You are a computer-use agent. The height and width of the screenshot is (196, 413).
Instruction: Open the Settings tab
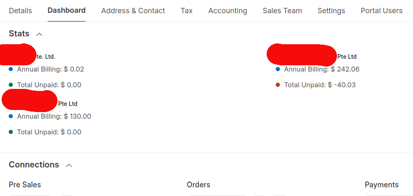click(331, 11)
